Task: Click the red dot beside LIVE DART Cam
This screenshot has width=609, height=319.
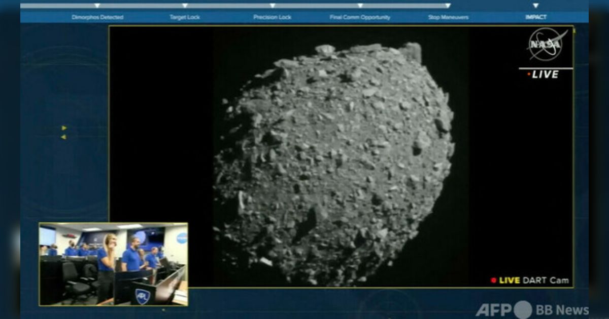Action: (x=493, y=280)
